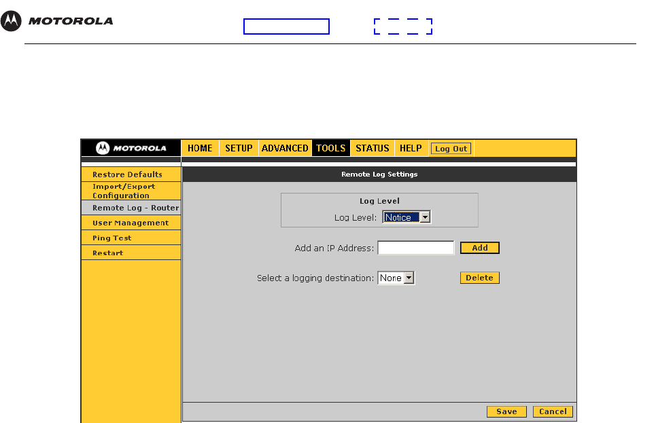This screenshot has height=423, width=656.
Task: Save the remote log settings
Action: tap(506, 411)
